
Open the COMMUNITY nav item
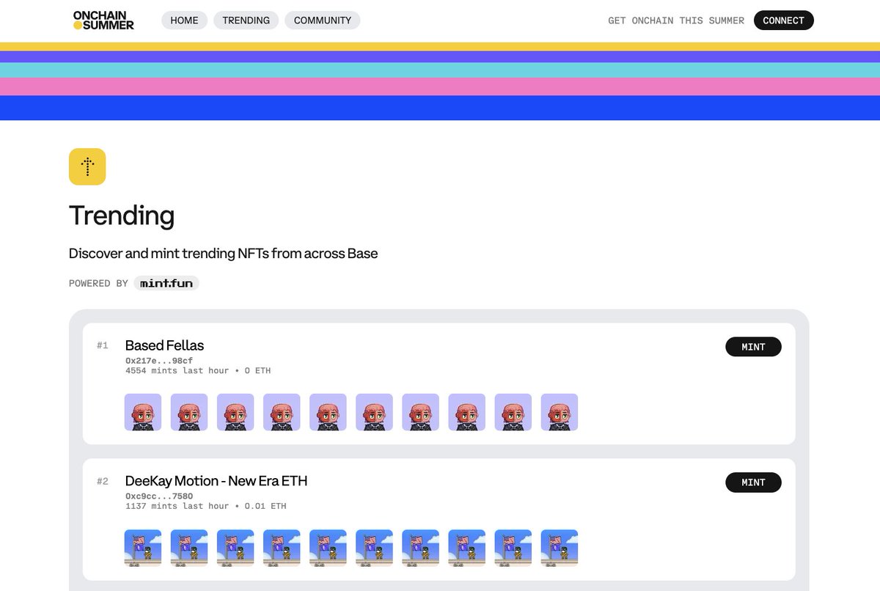pos(322,21)
